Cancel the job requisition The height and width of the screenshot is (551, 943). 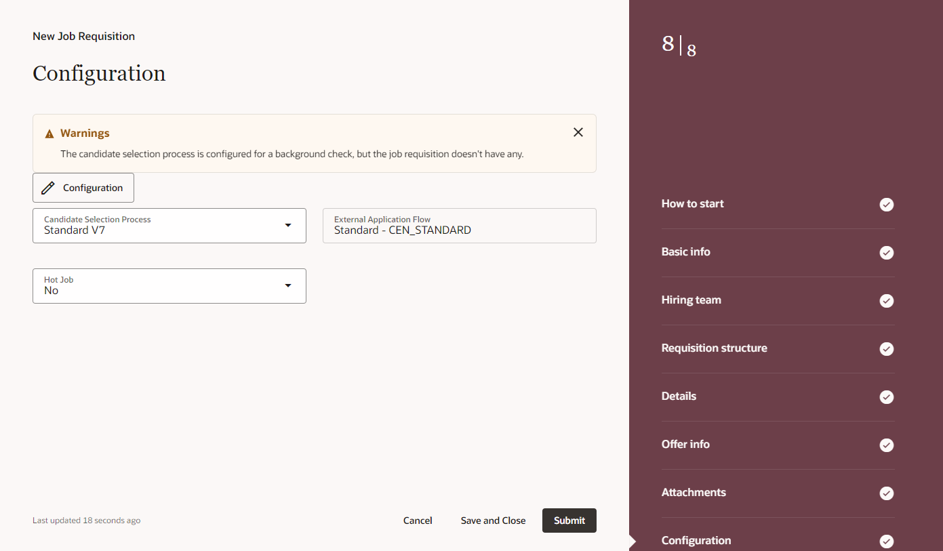[417, 520]
